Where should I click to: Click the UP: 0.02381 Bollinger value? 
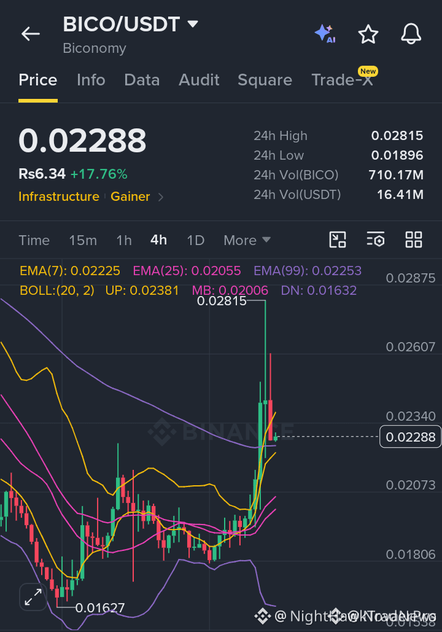pyautogui.click(x=142, y=290)
